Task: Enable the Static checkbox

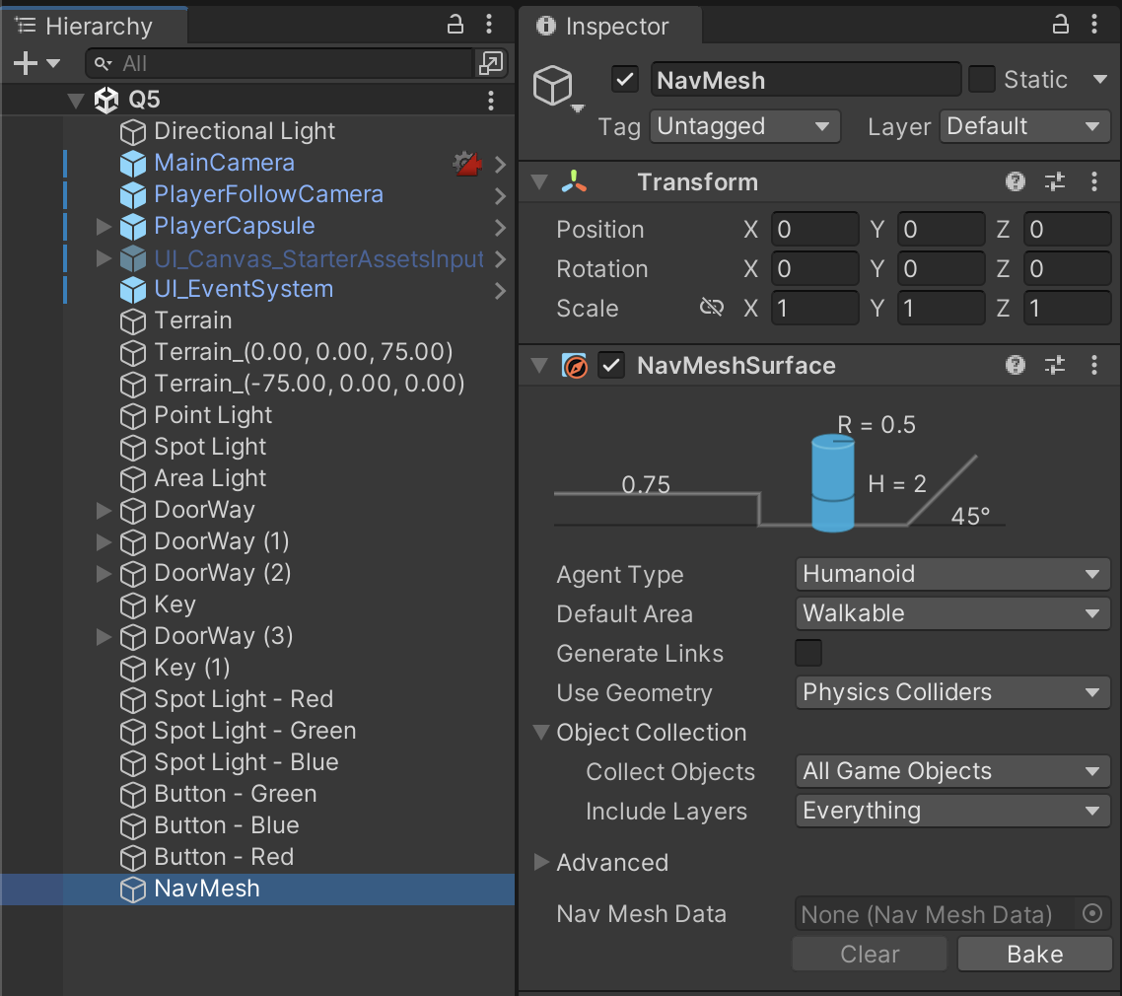Action: point(981,80)
